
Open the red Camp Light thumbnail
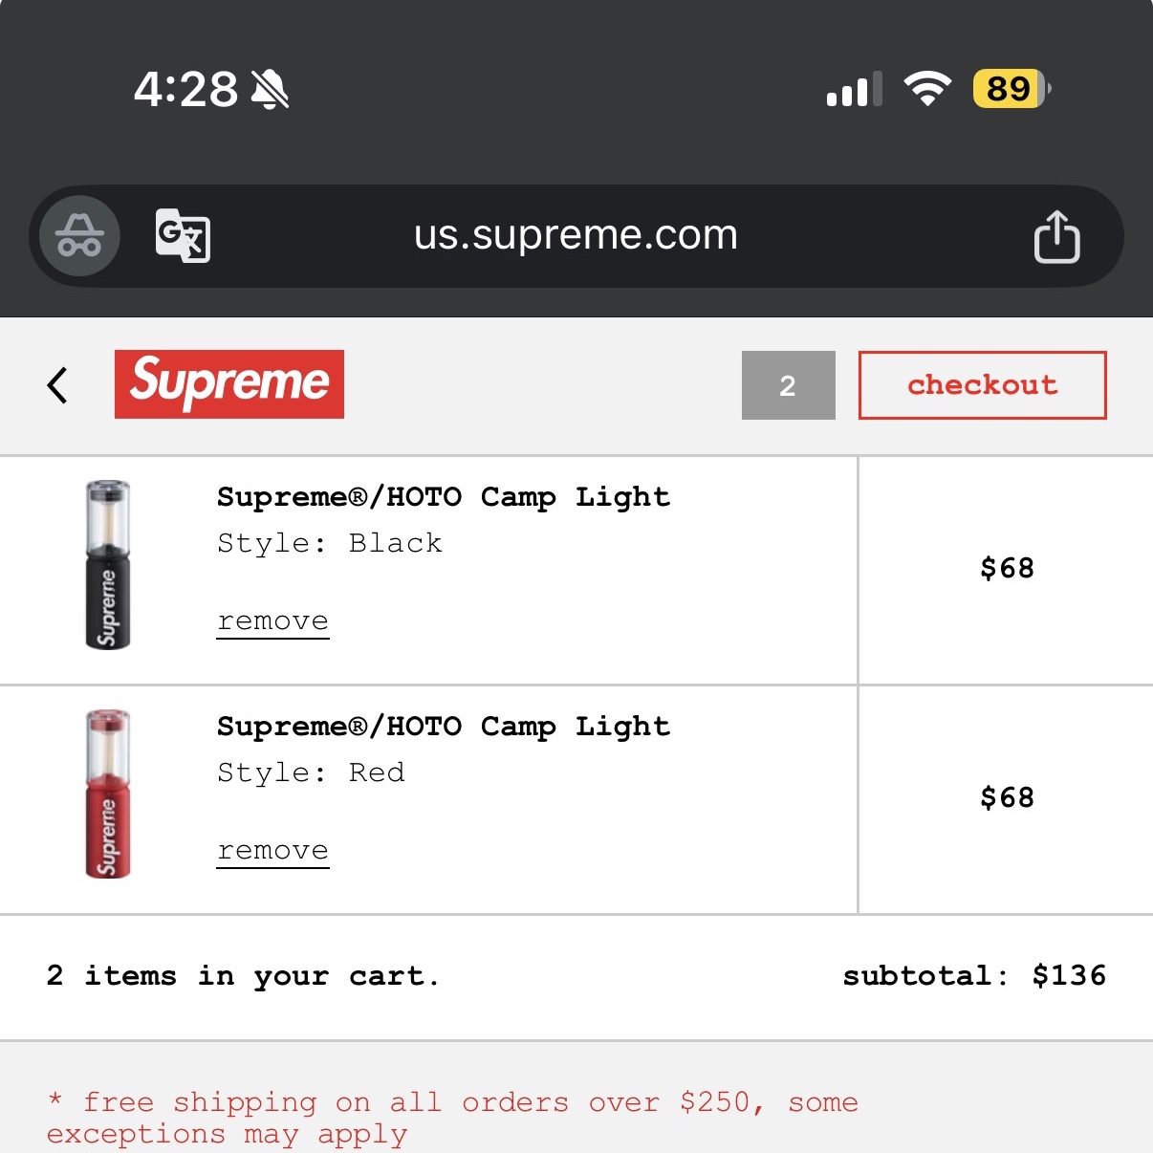click(x=108, y=794)
